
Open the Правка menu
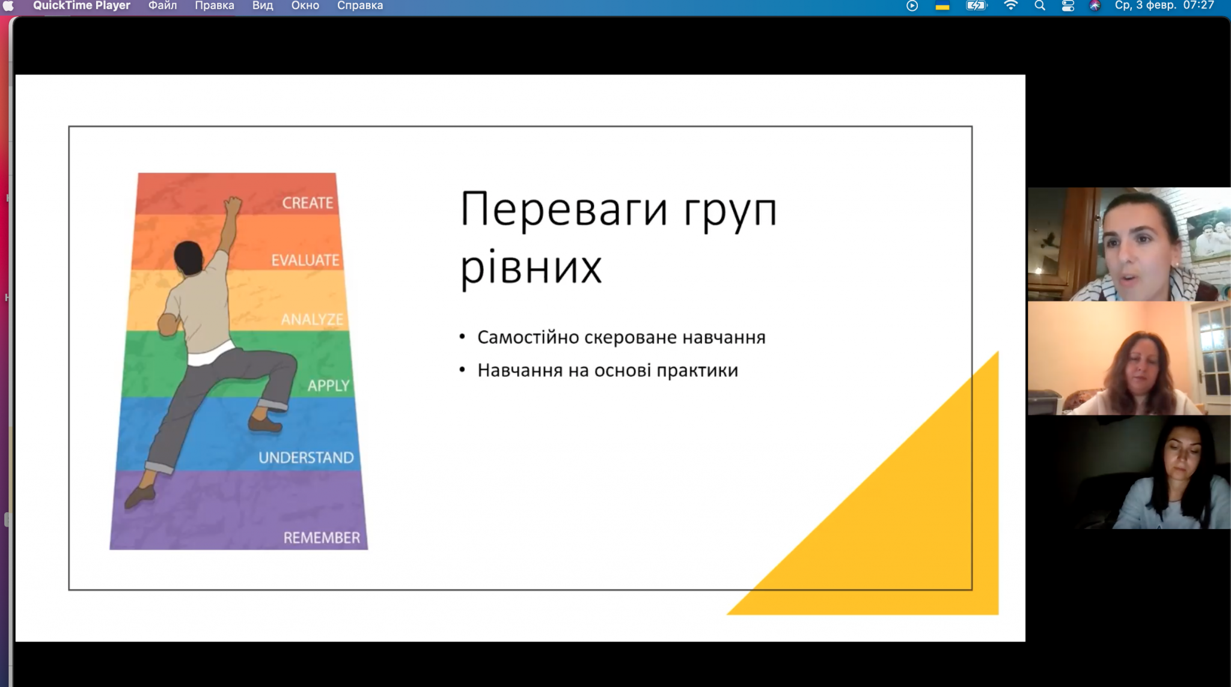point(214,6)
